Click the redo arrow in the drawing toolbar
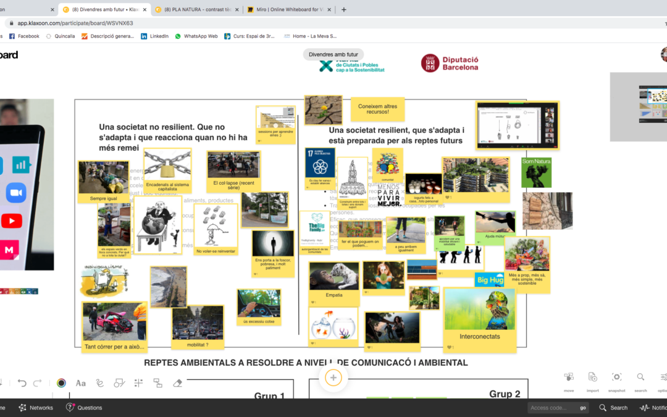This screenshot has width=667, height=417. tap(38, 383)
